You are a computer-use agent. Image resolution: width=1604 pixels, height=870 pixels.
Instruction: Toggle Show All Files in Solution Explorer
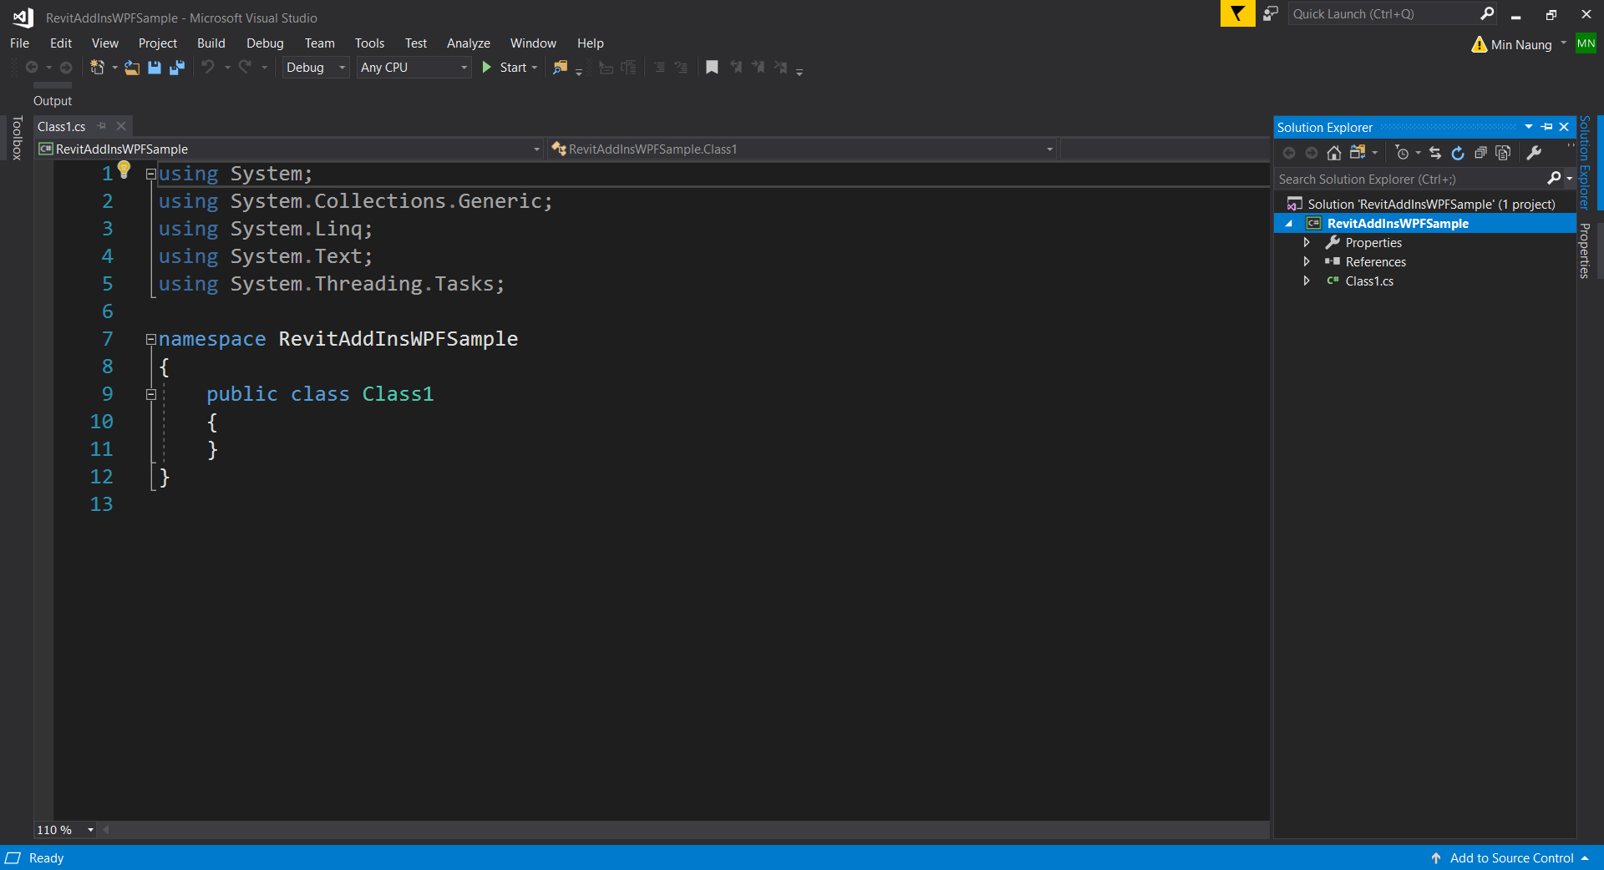(x=1503, y=153)
